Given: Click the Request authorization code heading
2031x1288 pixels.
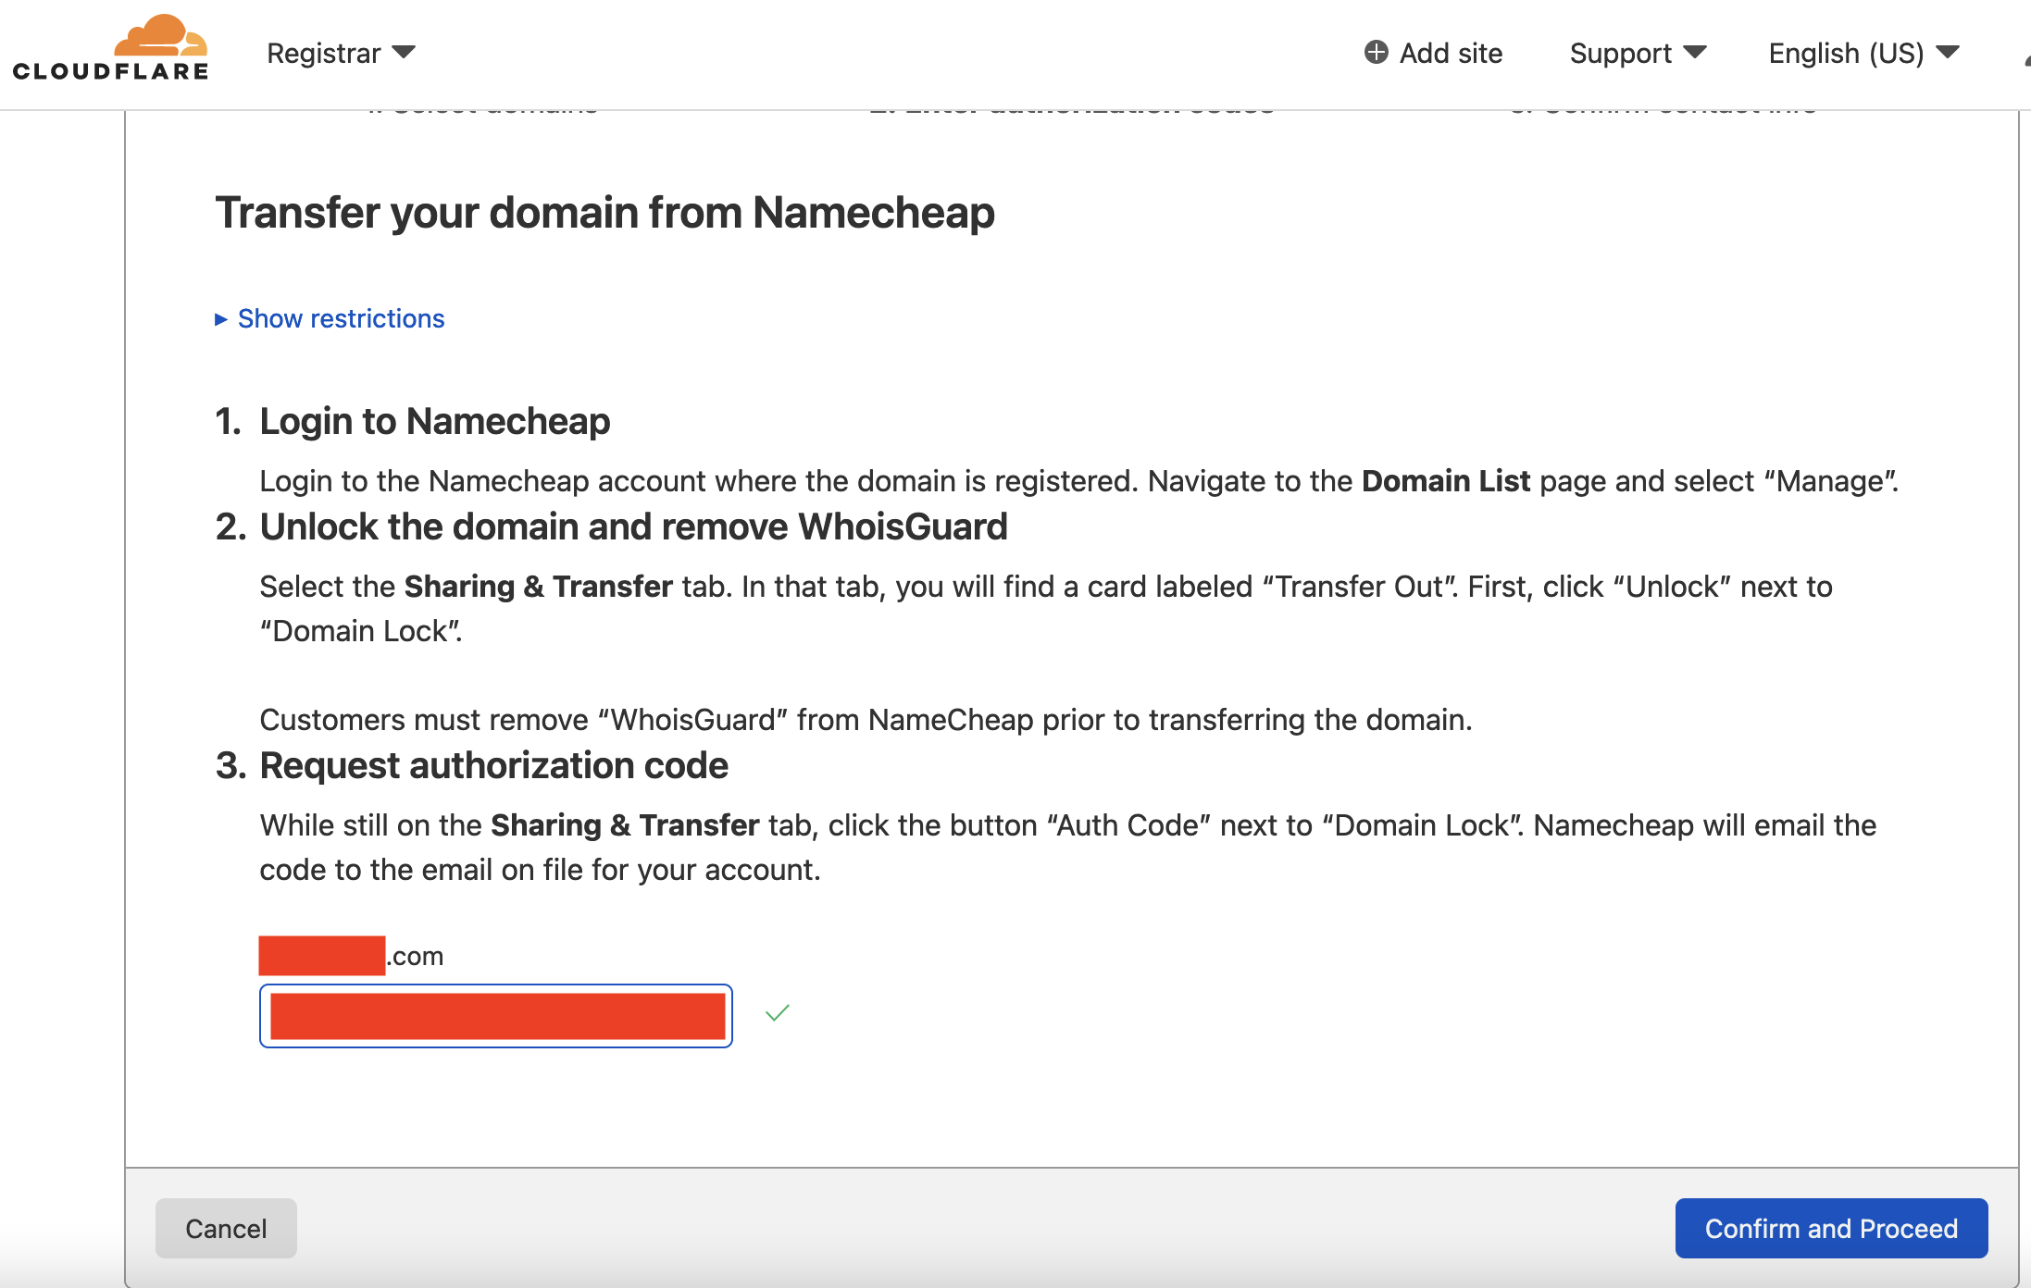Looking at the screenshot, I should [x=493, y=765].
